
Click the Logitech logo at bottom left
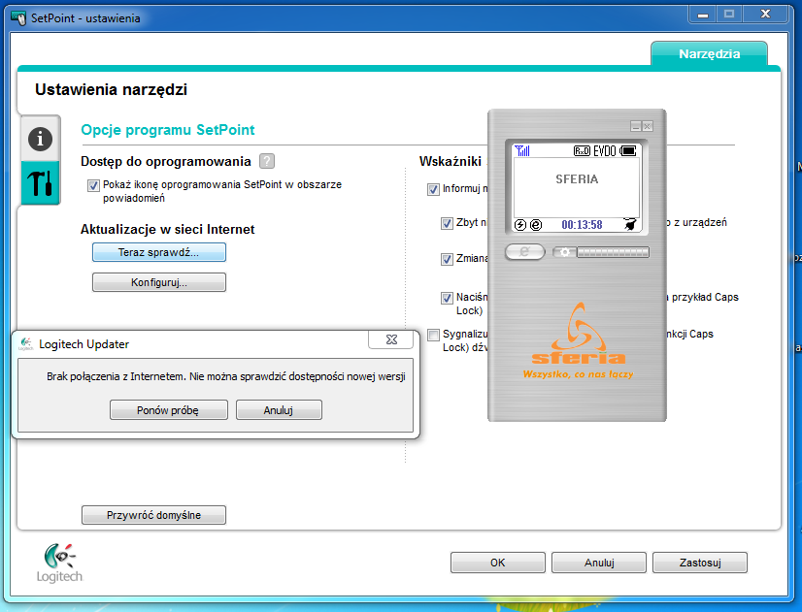tap(59, 564)
